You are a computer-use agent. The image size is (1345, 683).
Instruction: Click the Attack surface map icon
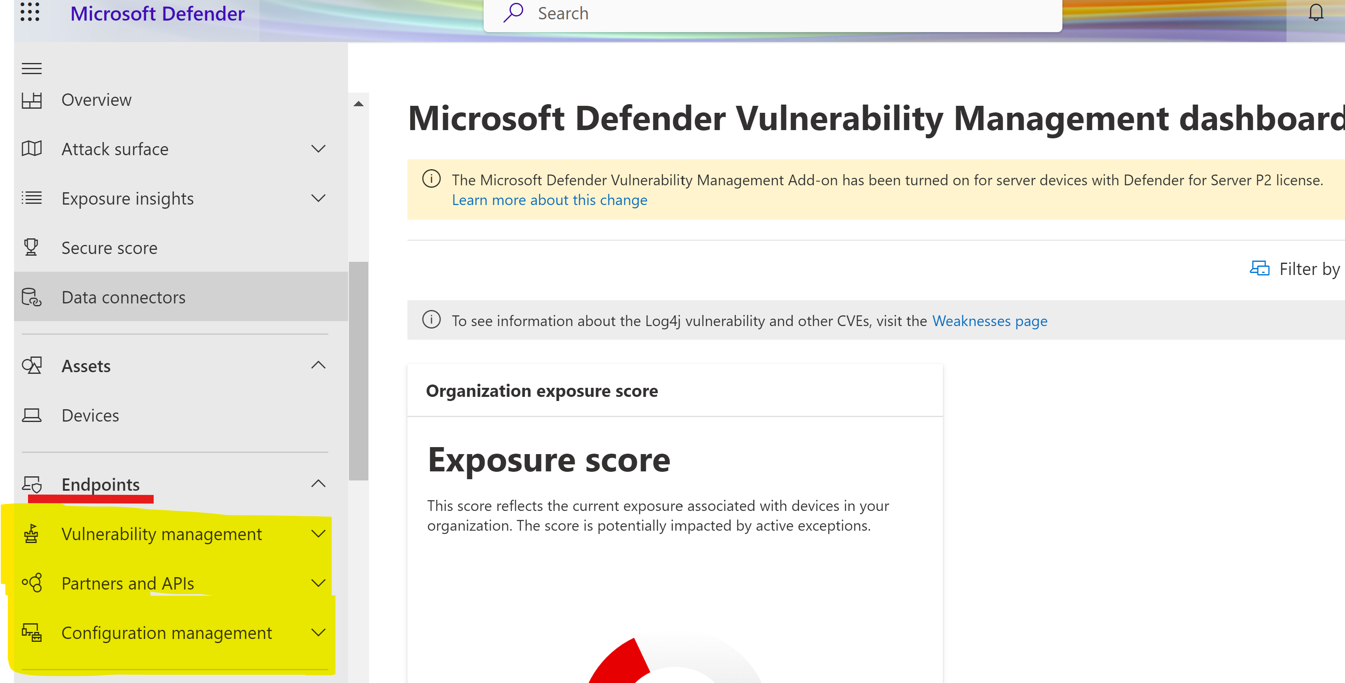pos(31,149)
